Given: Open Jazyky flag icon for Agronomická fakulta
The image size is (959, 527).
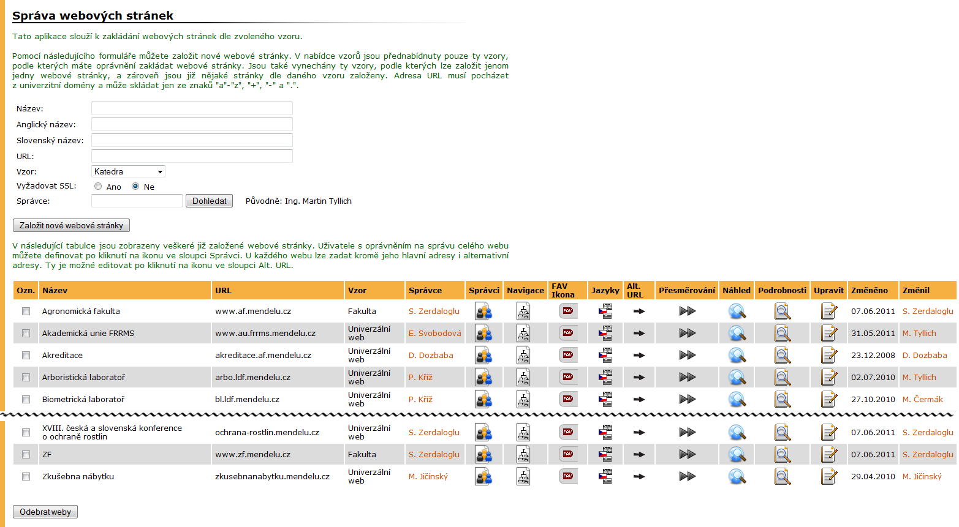Looking at the screenshot, I should [x=605, y=312].
